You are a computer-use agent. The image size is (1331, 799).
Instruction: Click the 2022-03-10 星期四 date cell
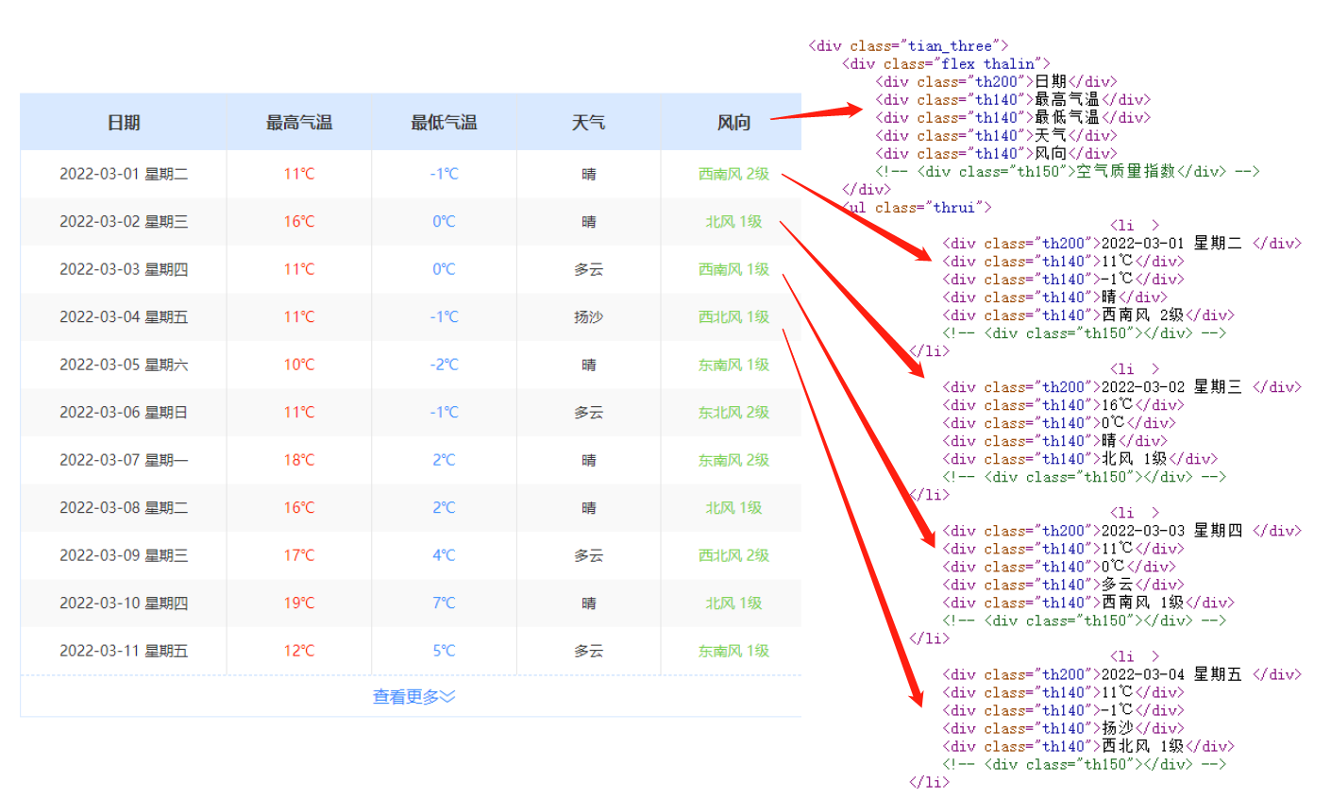coord(124,603)
